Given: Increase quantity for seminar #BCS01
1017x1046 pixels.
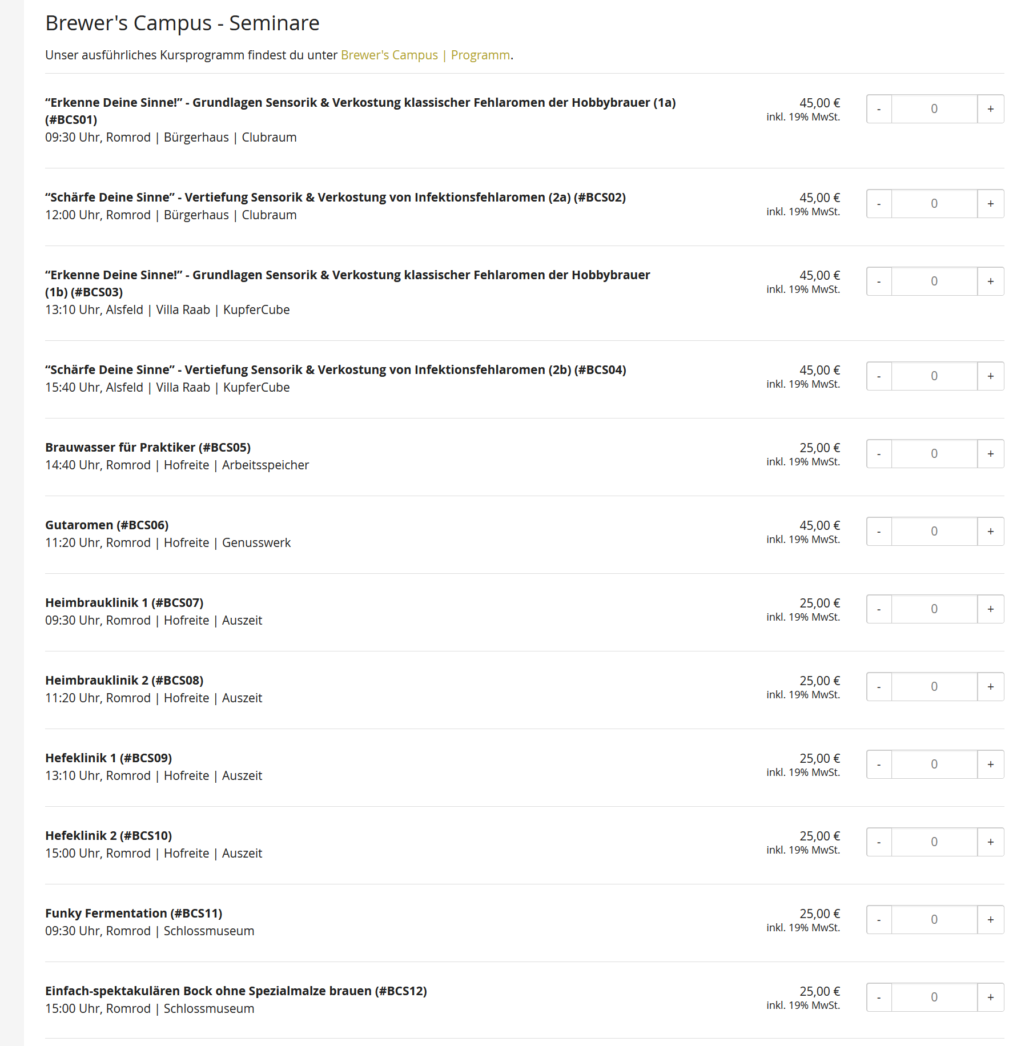Looking at the screenshot, I should (x=990, y=109).
